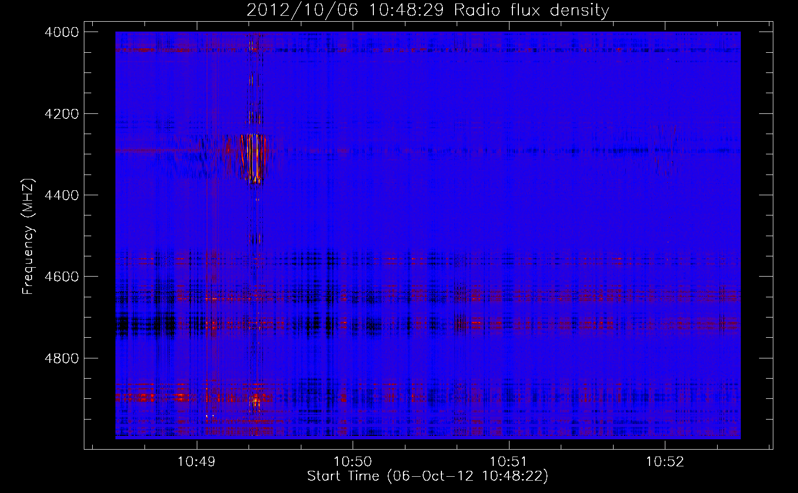
Task: Click the plot title "2012/10/06 10:48:29 Radio flux density"
Action: point(428,10)
